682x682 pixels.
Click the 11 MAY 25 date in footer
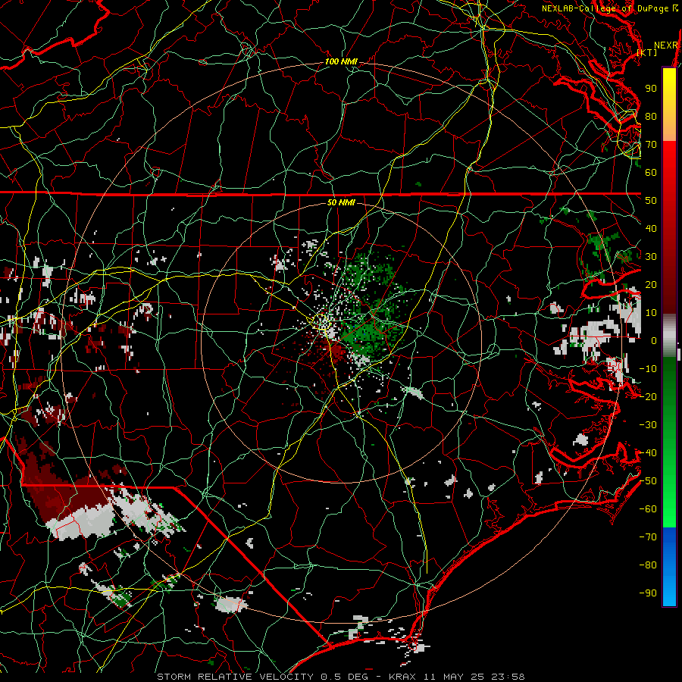(x=454, y=677)
